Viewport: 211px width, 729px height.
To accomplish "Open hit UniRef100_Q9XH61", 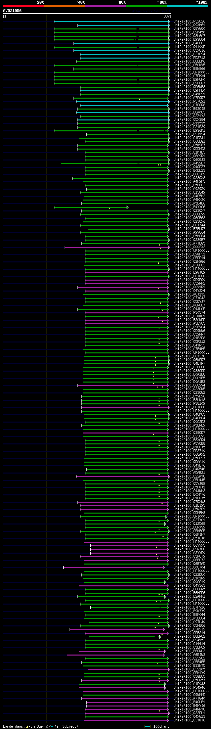I will coord(189,25).
